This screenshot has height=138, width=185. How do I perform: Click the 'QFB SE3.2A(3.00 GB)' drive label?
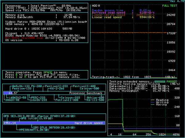20,116
